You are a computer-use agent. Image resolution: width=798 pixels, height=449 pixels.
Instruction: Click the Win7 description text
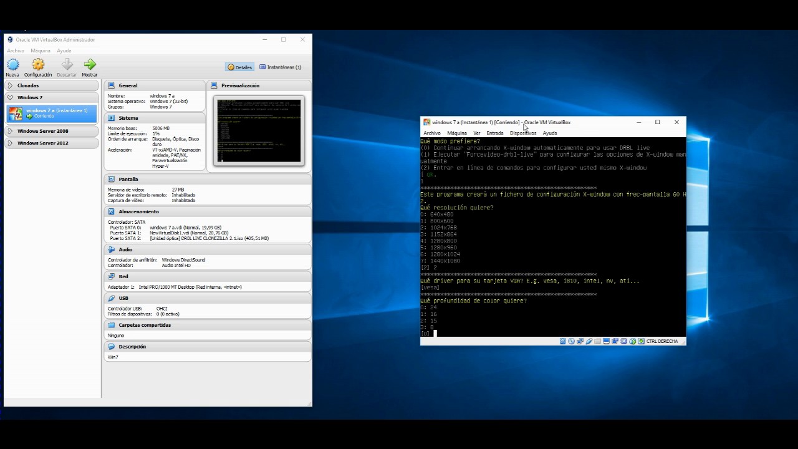tap(113, 357)
